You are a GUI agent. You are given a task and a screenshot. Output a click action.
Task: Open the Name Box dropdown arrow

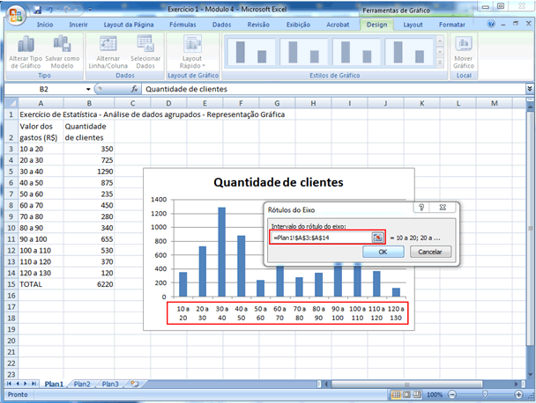point(88,89)
